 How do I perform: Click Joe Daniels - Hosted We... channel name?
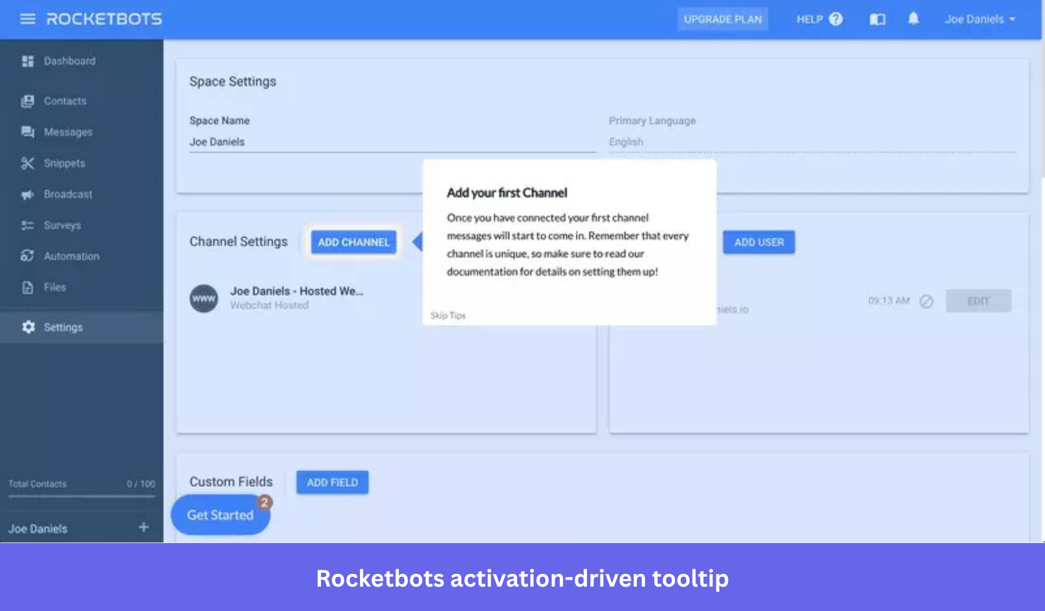(x=297, y=291)
